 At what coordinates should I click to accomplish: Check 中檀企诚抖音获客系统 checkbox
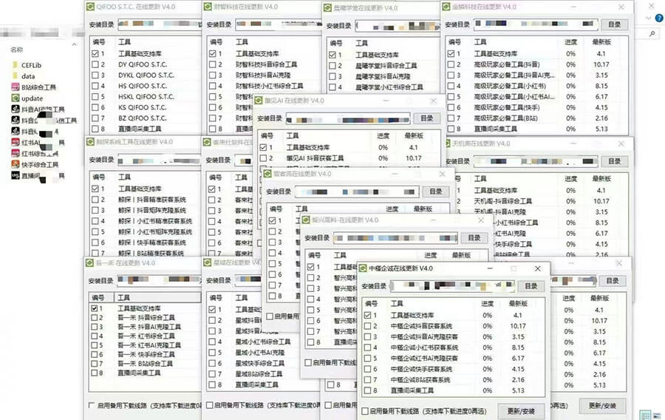pyautogui.click(x=368, y=326)
